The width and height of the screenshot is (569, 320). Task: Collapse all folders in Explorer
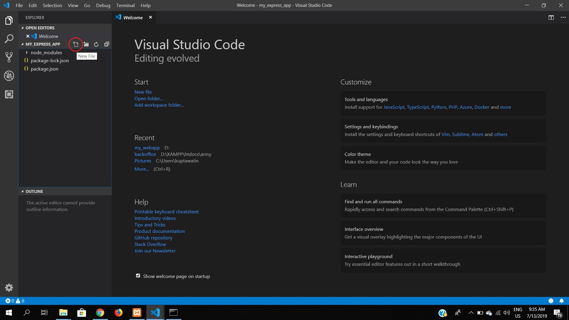click(x=106, y=44)
